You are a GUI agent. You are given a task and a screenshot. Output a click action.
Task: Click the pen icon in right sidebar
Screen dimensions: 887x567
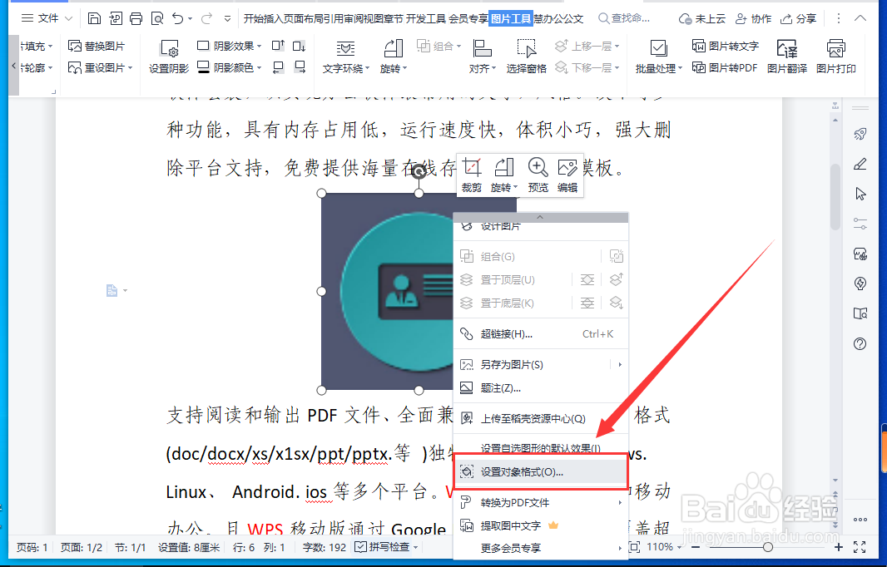tap(860, 164)
